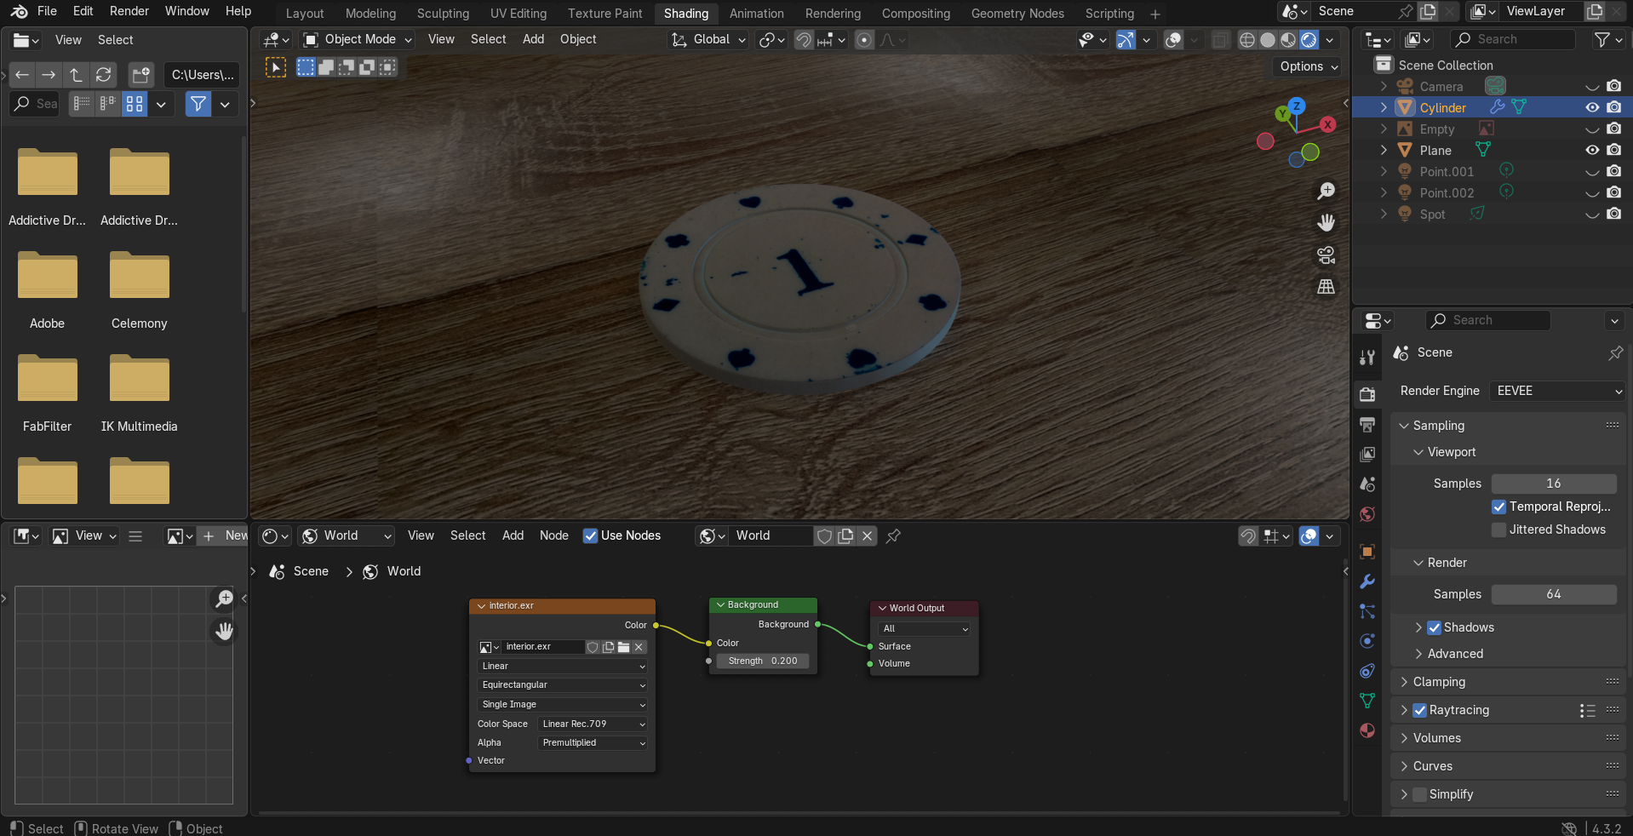Hide the Cylinder object with eye icon
This screenshot has height=836, width=1633.
[x=1591, y=107]
